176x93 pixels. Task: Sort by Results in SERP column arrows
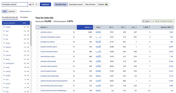(172, 27)
